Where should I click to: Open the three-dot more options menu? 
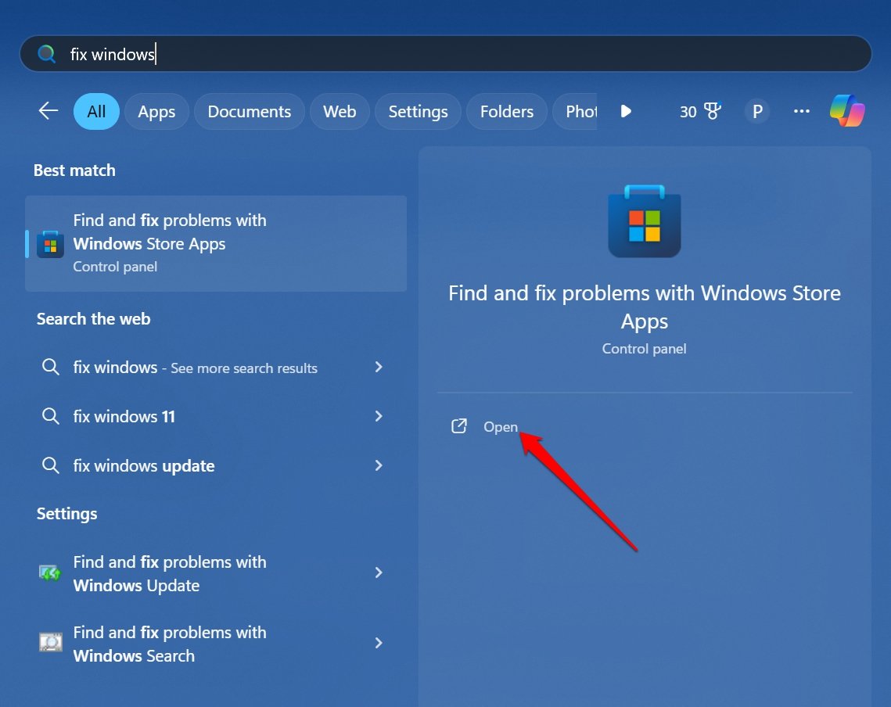pos(801,111)
